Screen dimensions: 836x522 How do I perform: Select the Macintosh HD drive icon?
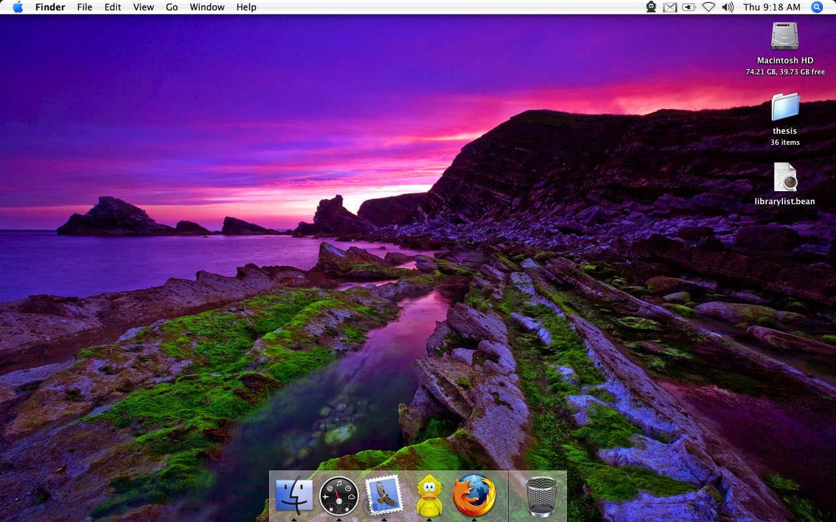pyautogui.click(x=784, y=37)
